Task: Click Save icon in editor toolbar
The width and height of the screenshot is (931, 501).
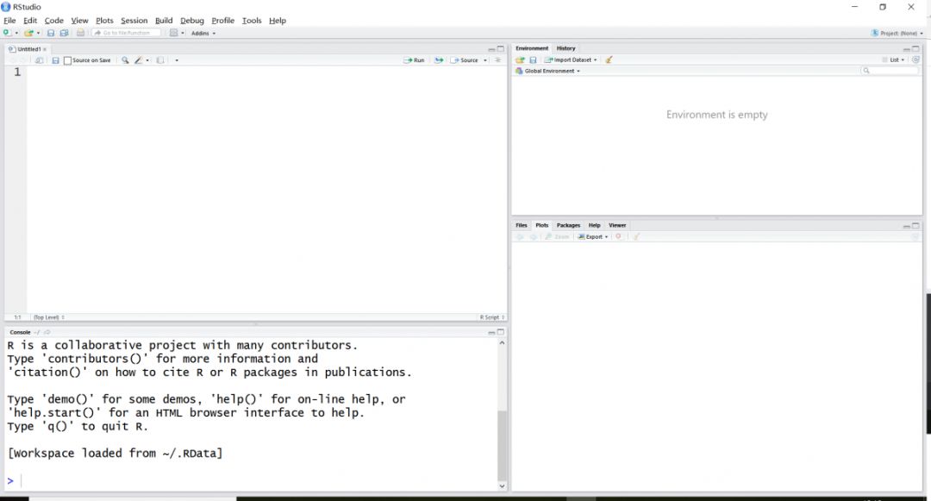Action: pyautogui.click(x=55, y=60)
